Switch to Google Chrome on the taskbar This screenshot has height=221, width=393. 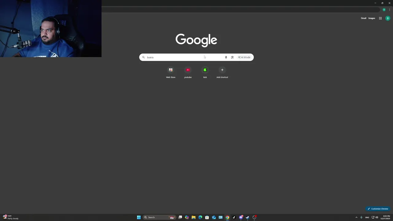(x=227, y=217)
